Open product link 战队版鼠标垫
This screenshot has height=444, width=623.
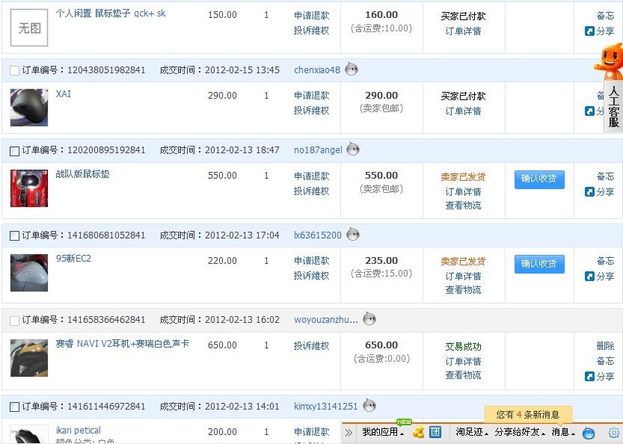click(x=82, y=174)
